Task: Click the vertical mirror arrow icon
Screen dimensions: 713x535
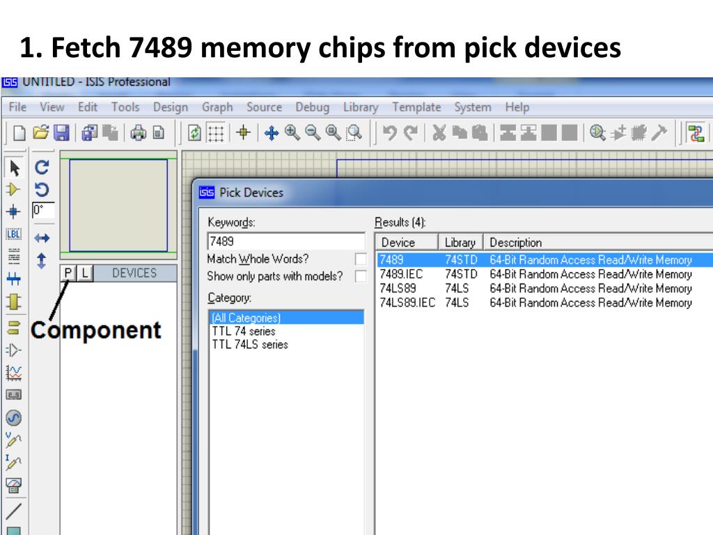Action: [x=41, y=261]
